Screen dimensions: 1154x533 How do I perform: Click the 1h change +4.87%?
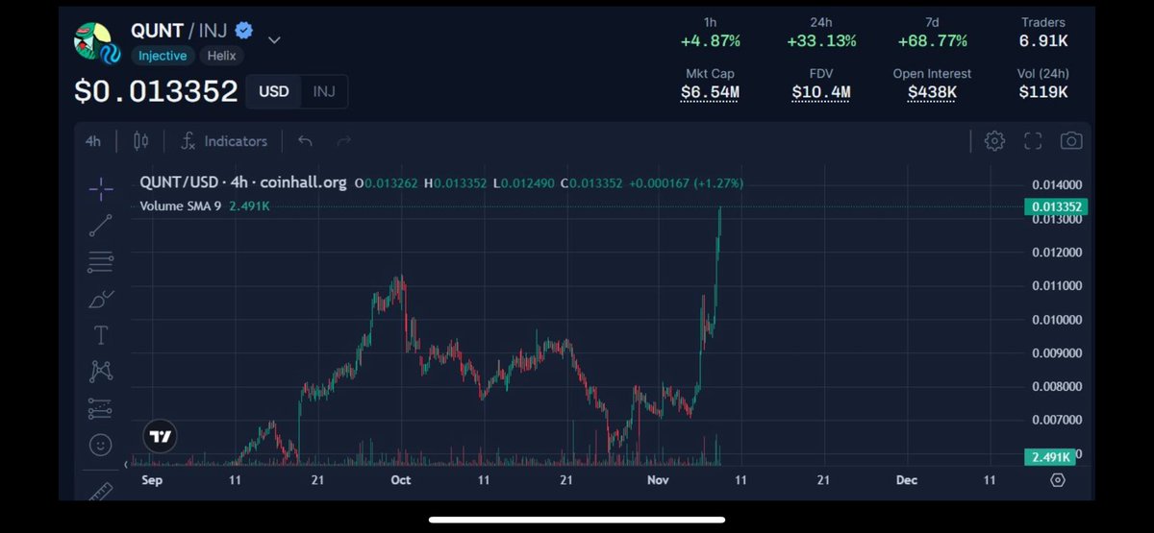(x=713, y=41)
